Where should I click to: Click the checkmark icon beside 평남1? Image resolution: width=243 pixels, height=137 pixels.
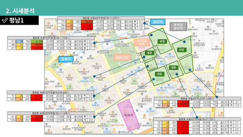[5, 20]
